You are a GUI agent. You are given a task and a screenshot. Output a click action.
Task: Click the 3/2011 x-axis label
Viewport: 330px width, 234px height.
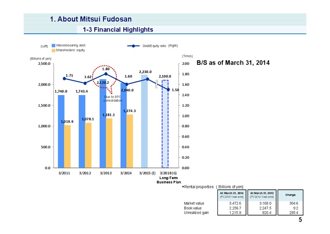point(64,173)
